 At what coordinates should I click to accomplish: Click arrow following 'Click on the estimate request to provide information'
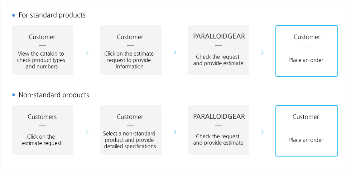pos(175,52)
